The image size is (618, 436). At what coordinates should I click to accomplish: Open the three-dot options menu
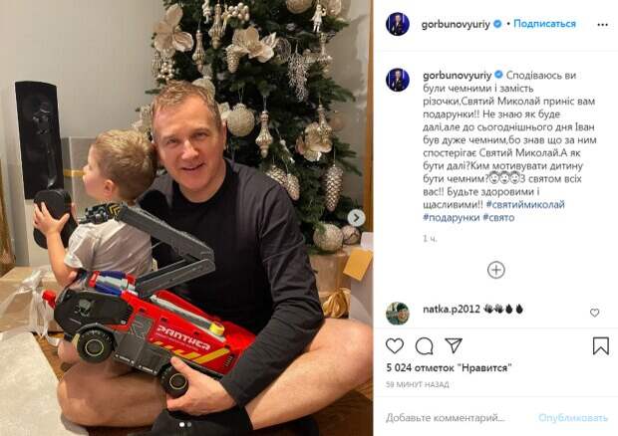(x=603, y=25)
